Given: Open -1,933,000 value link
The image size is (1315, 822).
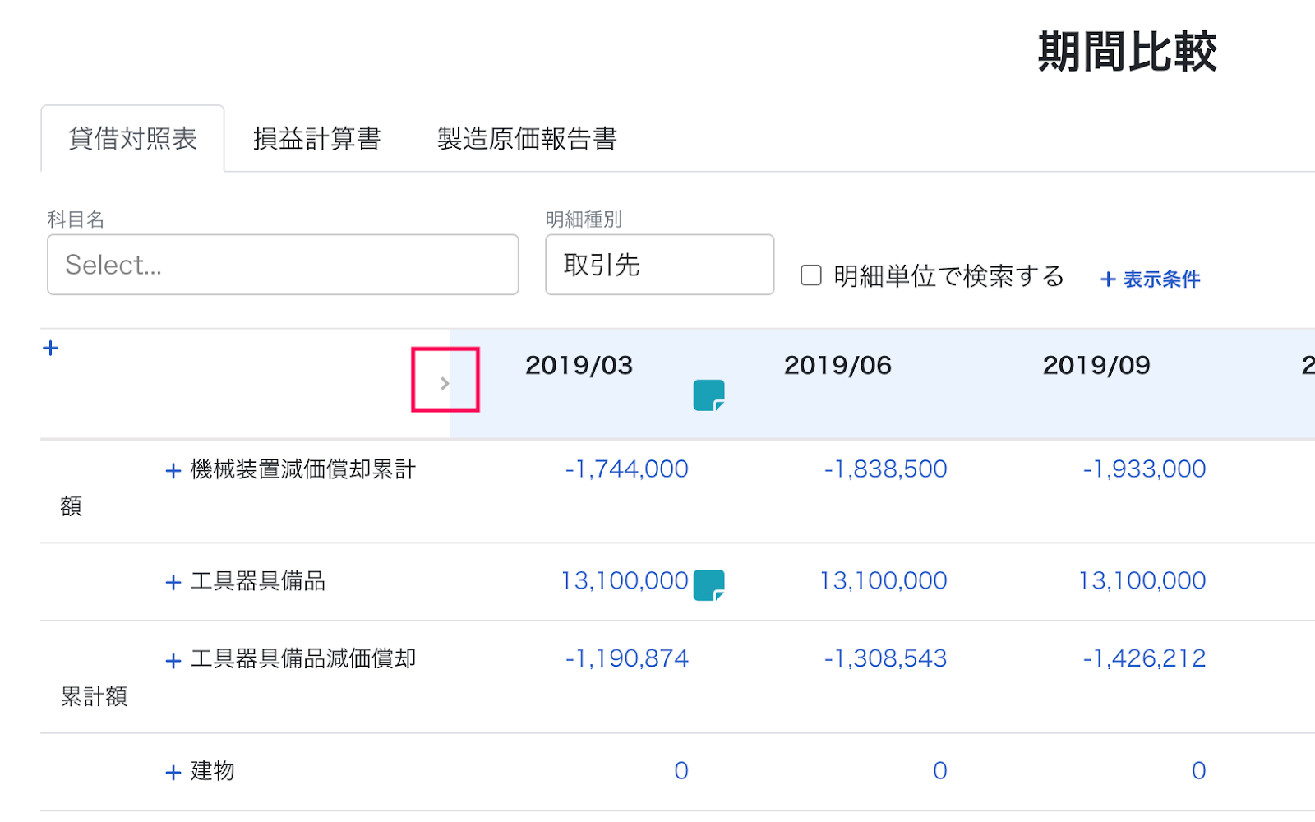Looking at the screenshot, I should (x=1144, y=469).
